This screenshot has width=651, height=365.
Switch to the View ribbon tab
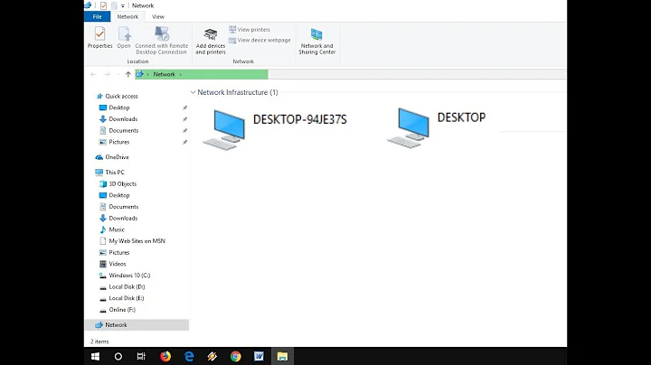point(158,16)
